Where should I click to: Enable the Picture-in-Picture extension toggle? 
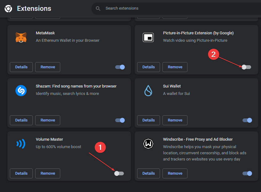coord(246,67)
